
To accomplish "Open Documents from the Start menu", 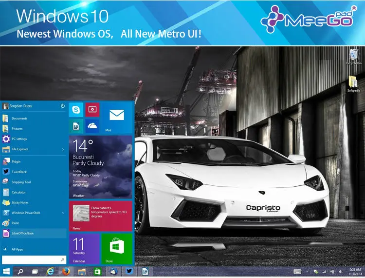I will point(34,119).
